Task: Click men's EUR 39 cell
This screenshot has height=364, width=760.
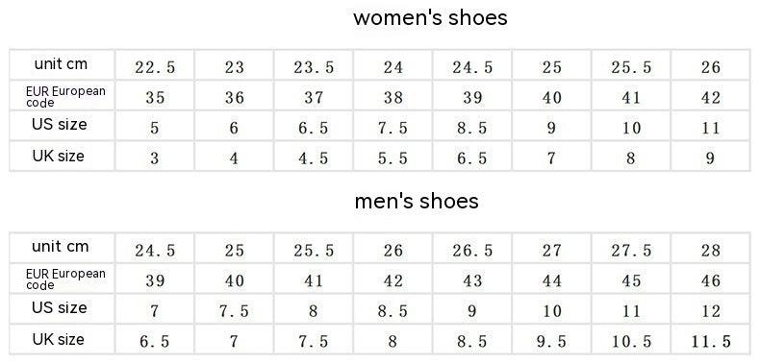Action: pos(155,280)
